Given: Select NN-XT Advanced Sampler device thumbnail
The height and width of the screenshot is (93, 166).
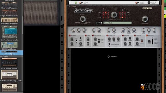Looking at the screenshot, I should (9, 32).
